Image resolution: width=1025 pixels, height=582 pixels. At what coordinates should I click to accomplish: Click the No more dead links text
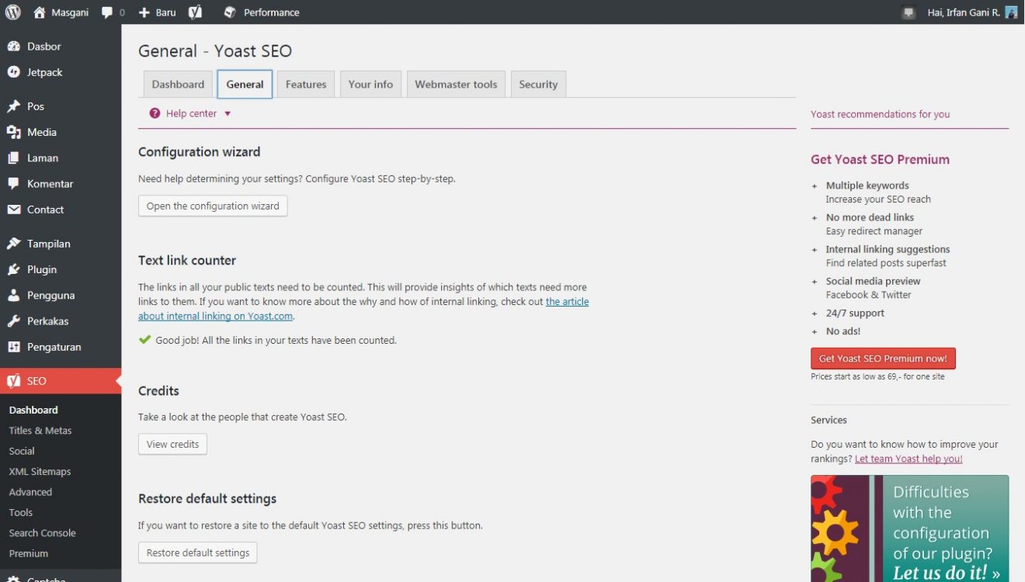[x=870, y=217]
